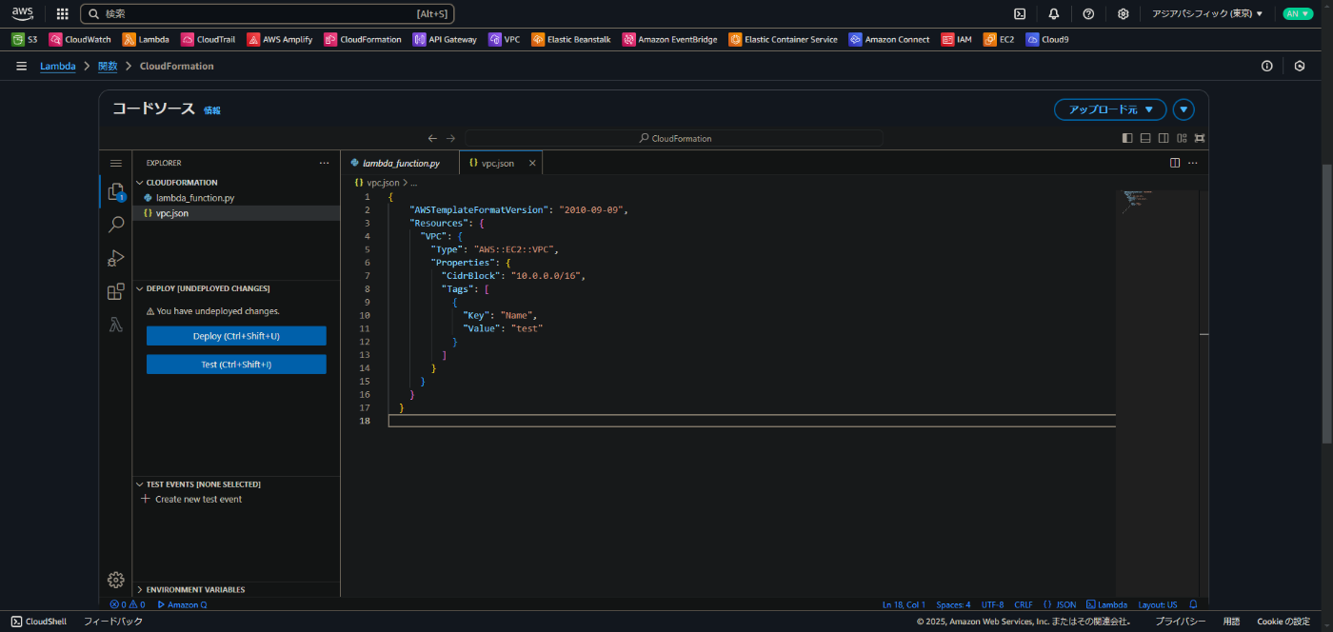Select vpc.json in the Explorer tree
This screenshot has width=1333, height=632.
coord(172,213)
